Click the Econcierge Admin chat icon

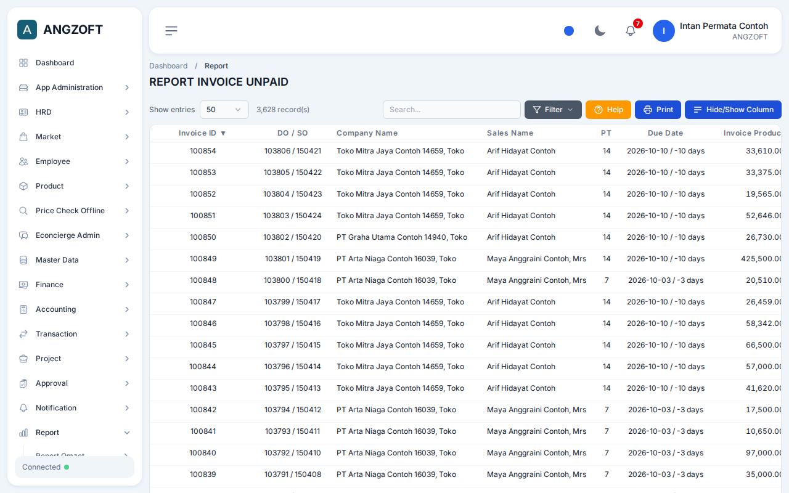pyautogui.click(x=23, y=235)
